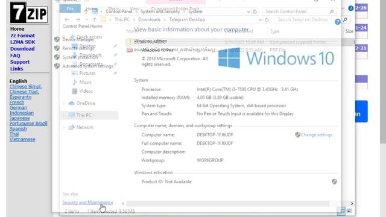Sort files by the Type column header
Screen dimensions: 386x217
[x=274, y=31]
